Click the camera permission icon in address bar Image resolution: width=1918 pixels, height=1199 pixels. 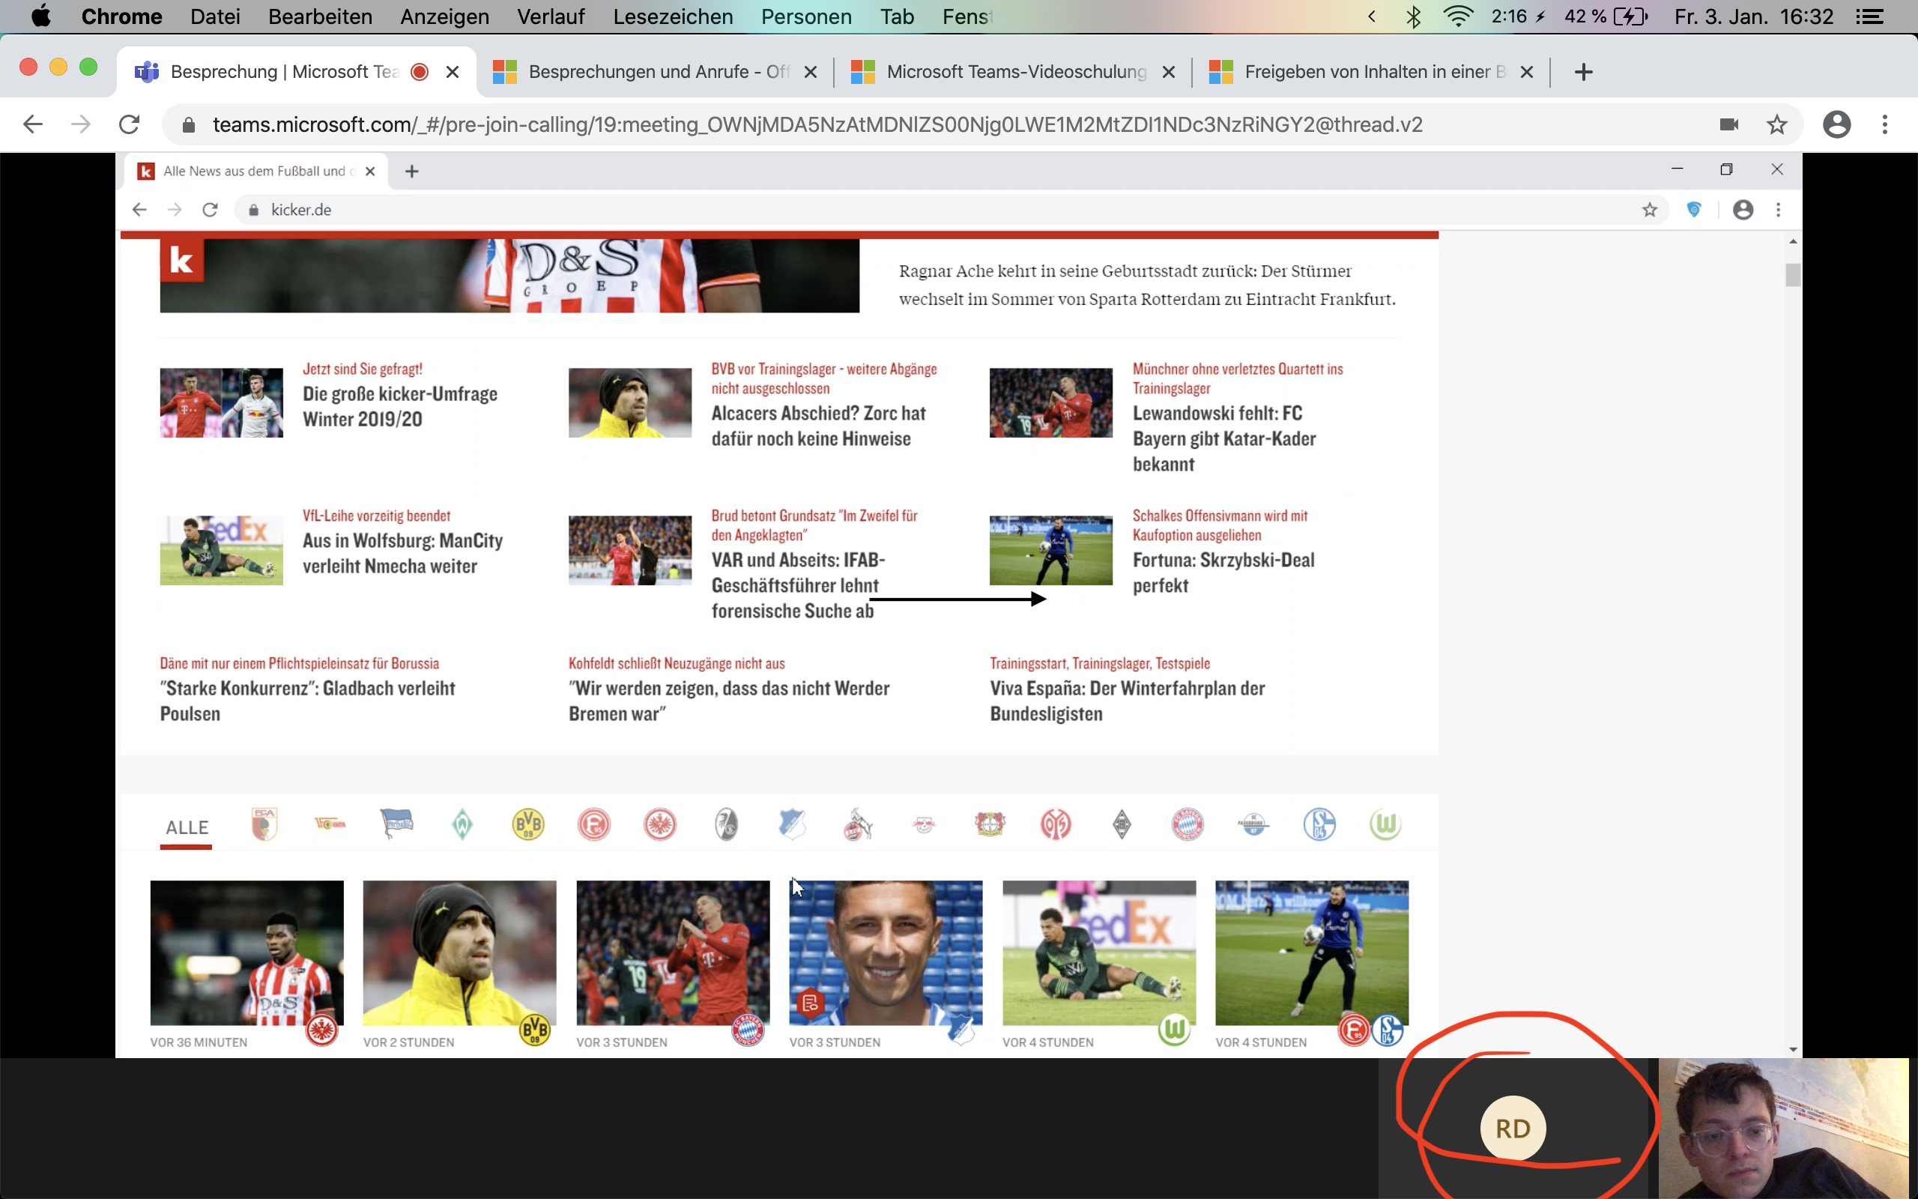point(1728,124)
